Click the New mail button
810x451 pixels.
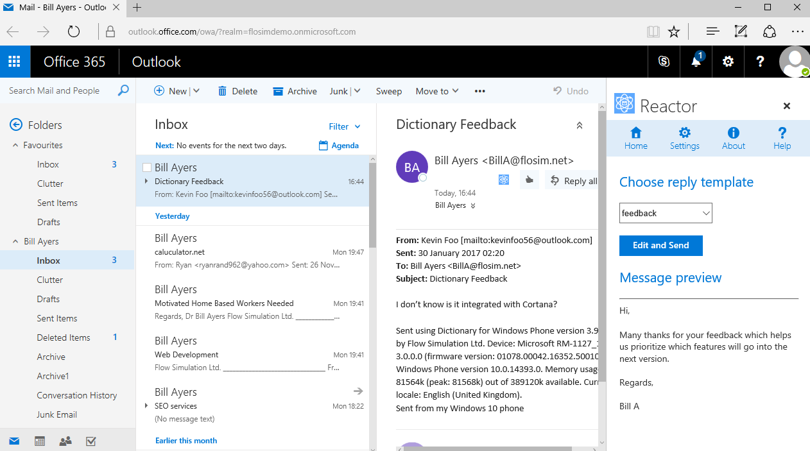170,91
